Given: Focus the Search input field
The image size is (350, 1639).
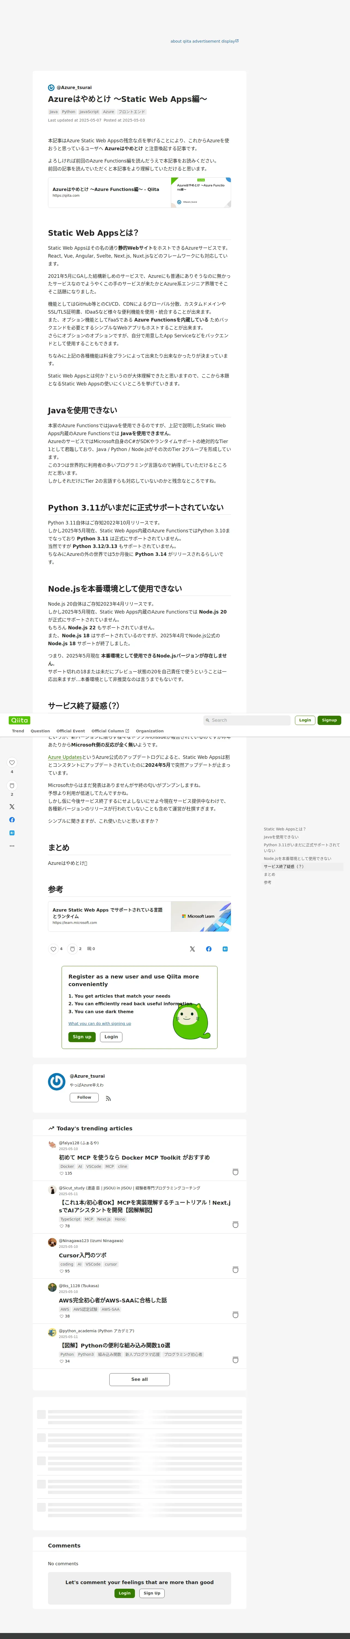Looking at the screenshot, I should tap(246, 720).
